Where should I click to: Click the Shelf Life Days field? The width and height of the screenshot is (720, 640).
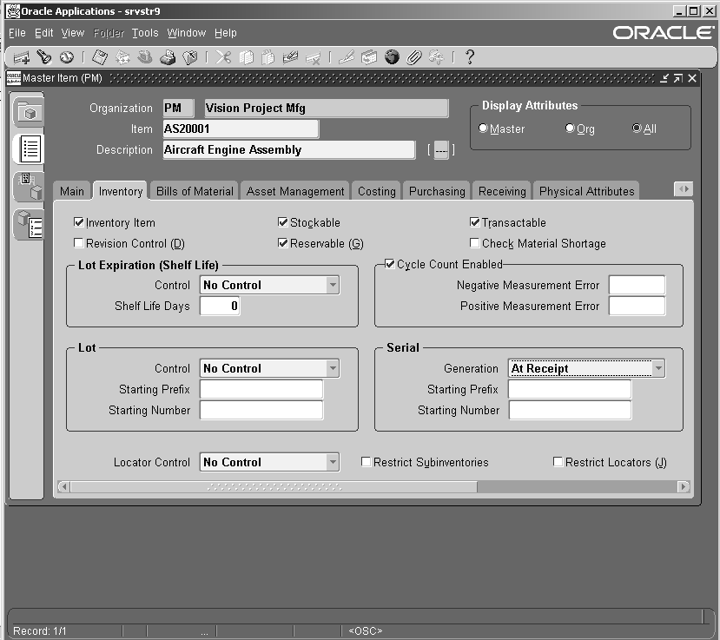[220, 306]
